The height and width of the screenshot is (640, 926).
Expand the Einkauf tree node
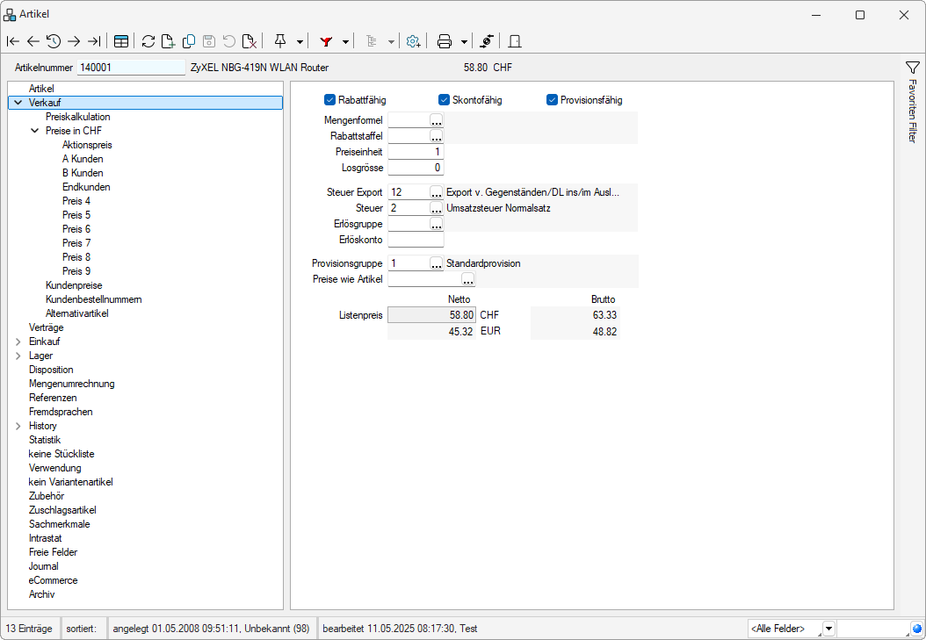pyautogui.click(x=18, y=342)
